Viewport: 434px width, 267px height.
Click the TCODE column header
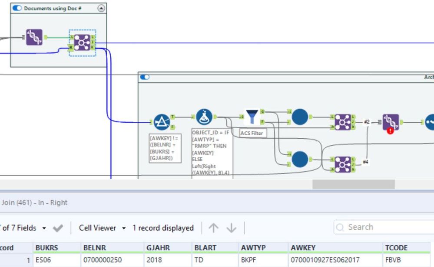[407, 247]
